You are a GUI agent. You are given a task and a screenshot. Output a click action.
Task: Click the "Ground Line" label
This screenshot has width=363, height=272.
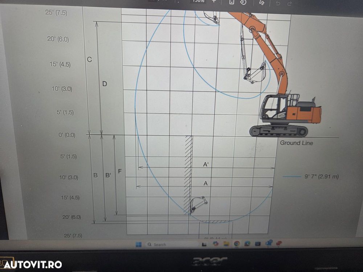[x=296, y=143]
